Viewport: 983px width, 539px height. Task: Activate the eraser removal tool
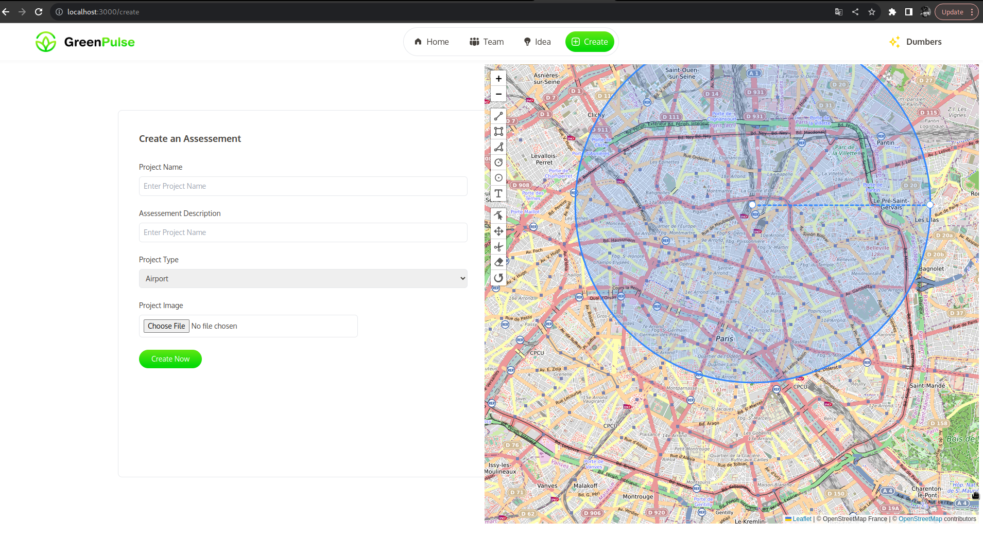[498, 262]
